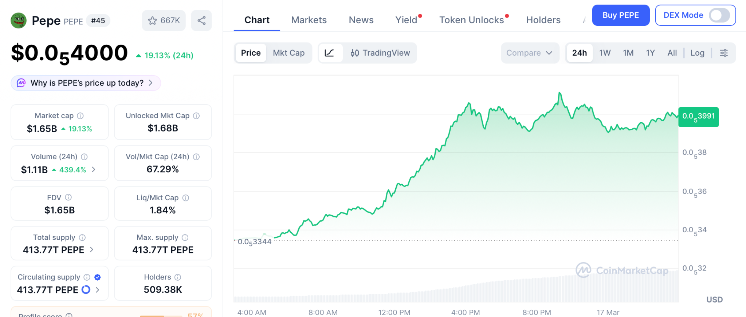
Task: Switch to Token Unlocks tab
Action: [x=471, y=20]
